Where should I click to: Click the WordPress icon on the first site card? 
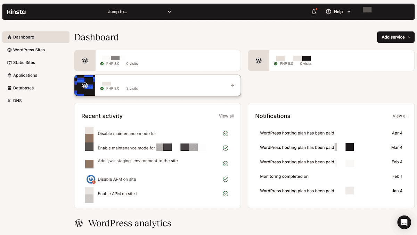pyautogui.click(x=85, y=60)
